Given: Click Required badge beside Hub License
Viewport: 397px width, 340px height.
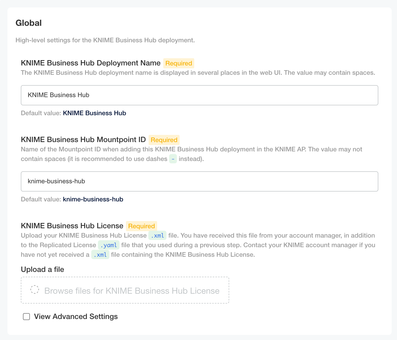Looking at the screenshot, I should coord(141,226).
